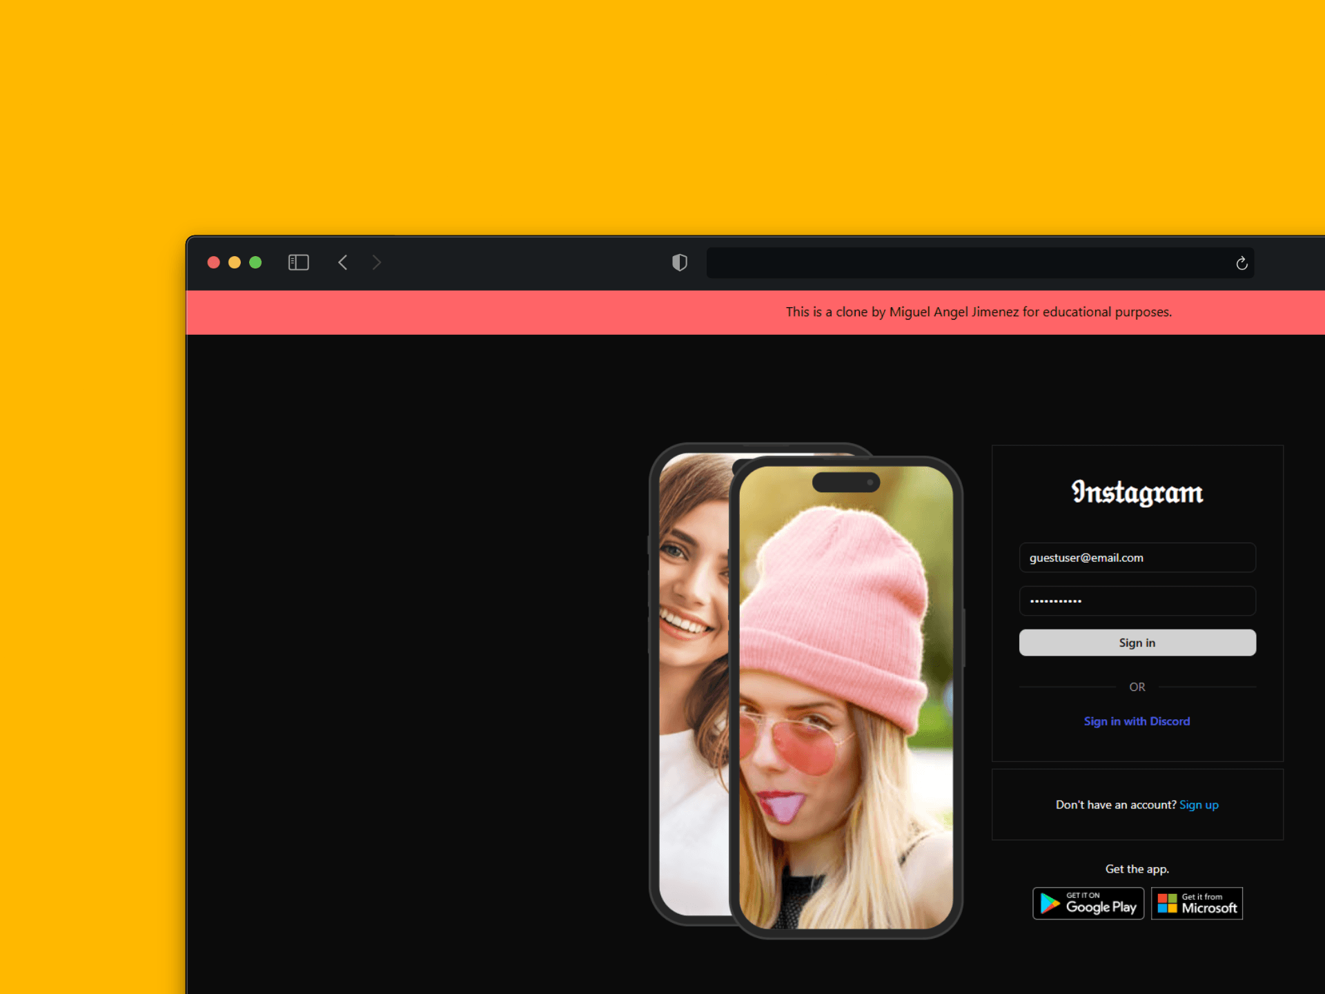Click the back phone mockup image
This screenshot has width=1325, height=994.
tap(689, 683)
